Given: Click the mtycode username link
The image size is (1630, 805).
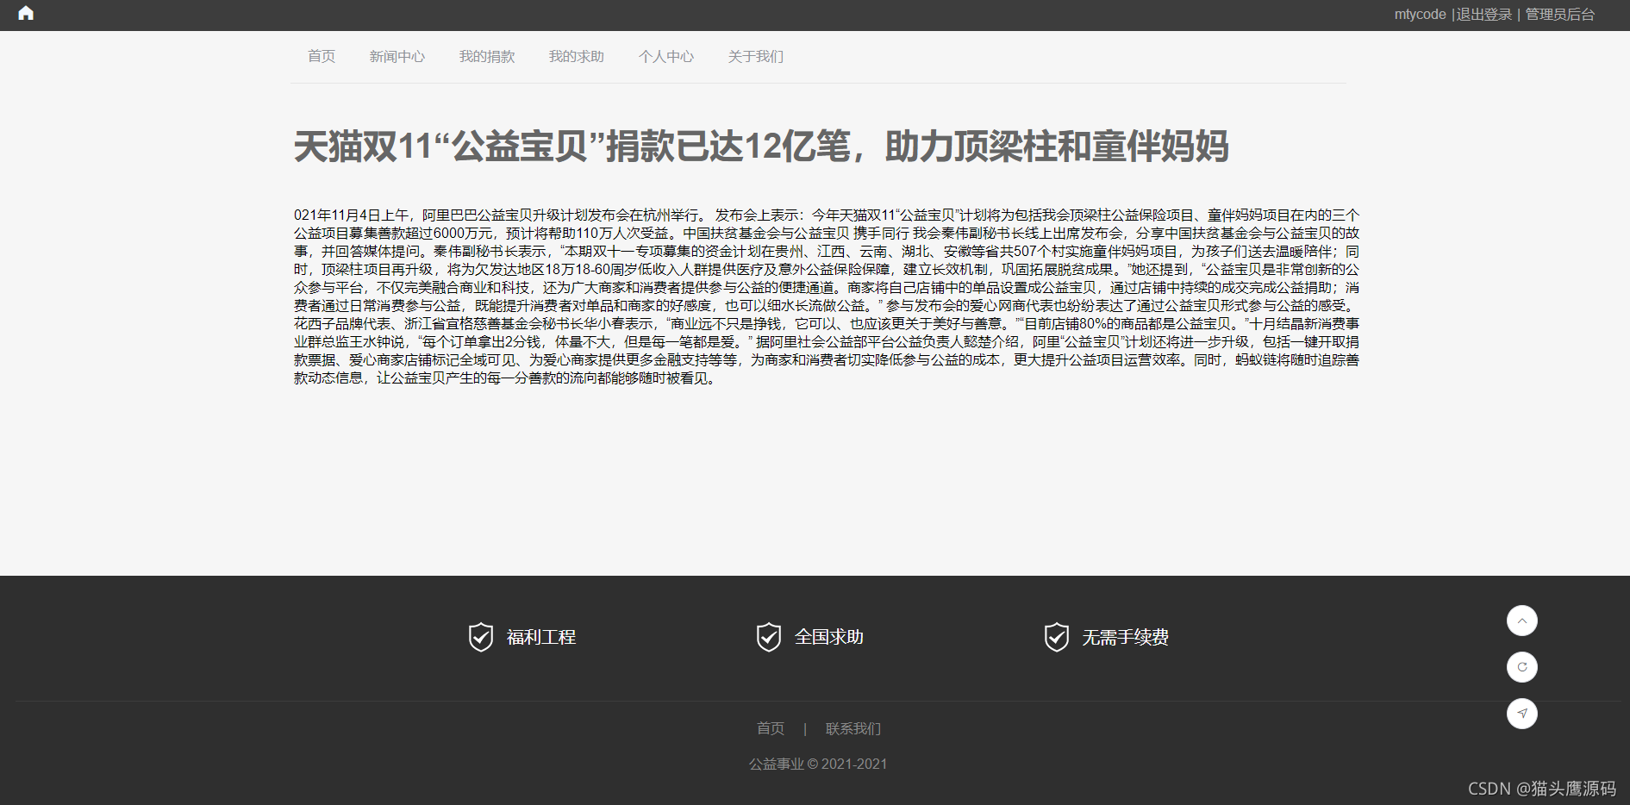Looking at the screenshot, I should point(1420,14).
